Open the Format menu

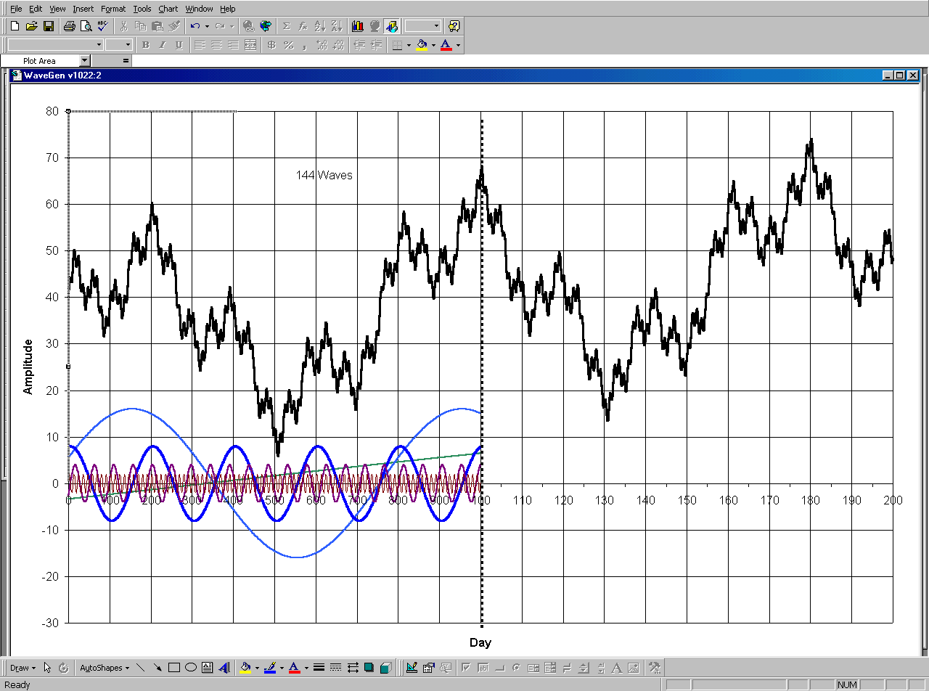click(113, 9)
